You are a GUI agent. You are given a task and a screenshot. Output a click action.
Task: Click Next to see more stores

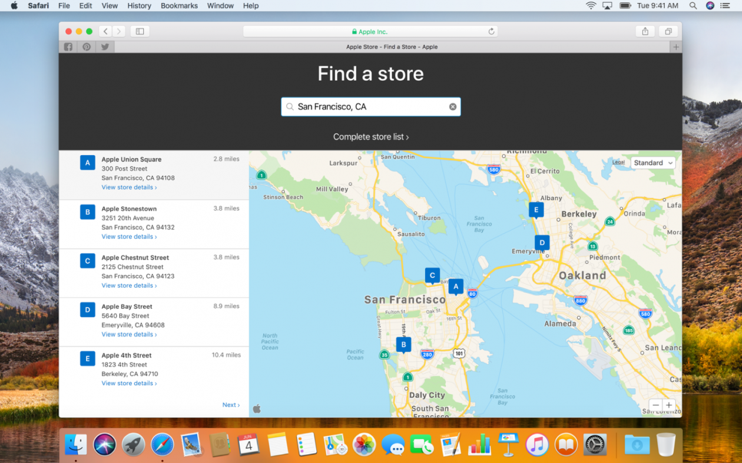(231, 405)
